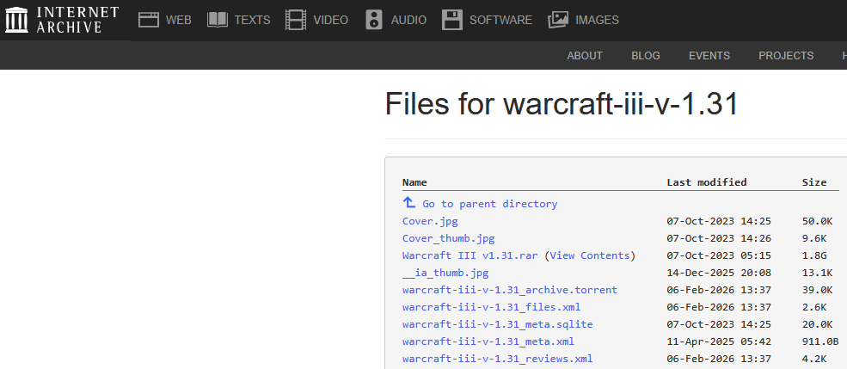
Task: Click the 11-Apr-2025 05:42 date
Action: 719,342
